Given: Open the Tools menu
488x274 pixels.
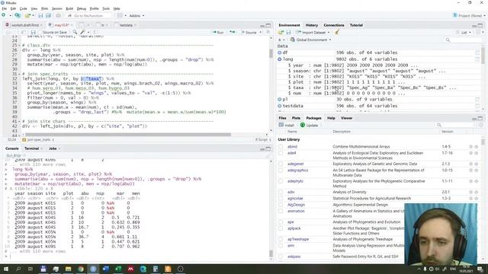Looking at the screenshot, I should (106, 8).
